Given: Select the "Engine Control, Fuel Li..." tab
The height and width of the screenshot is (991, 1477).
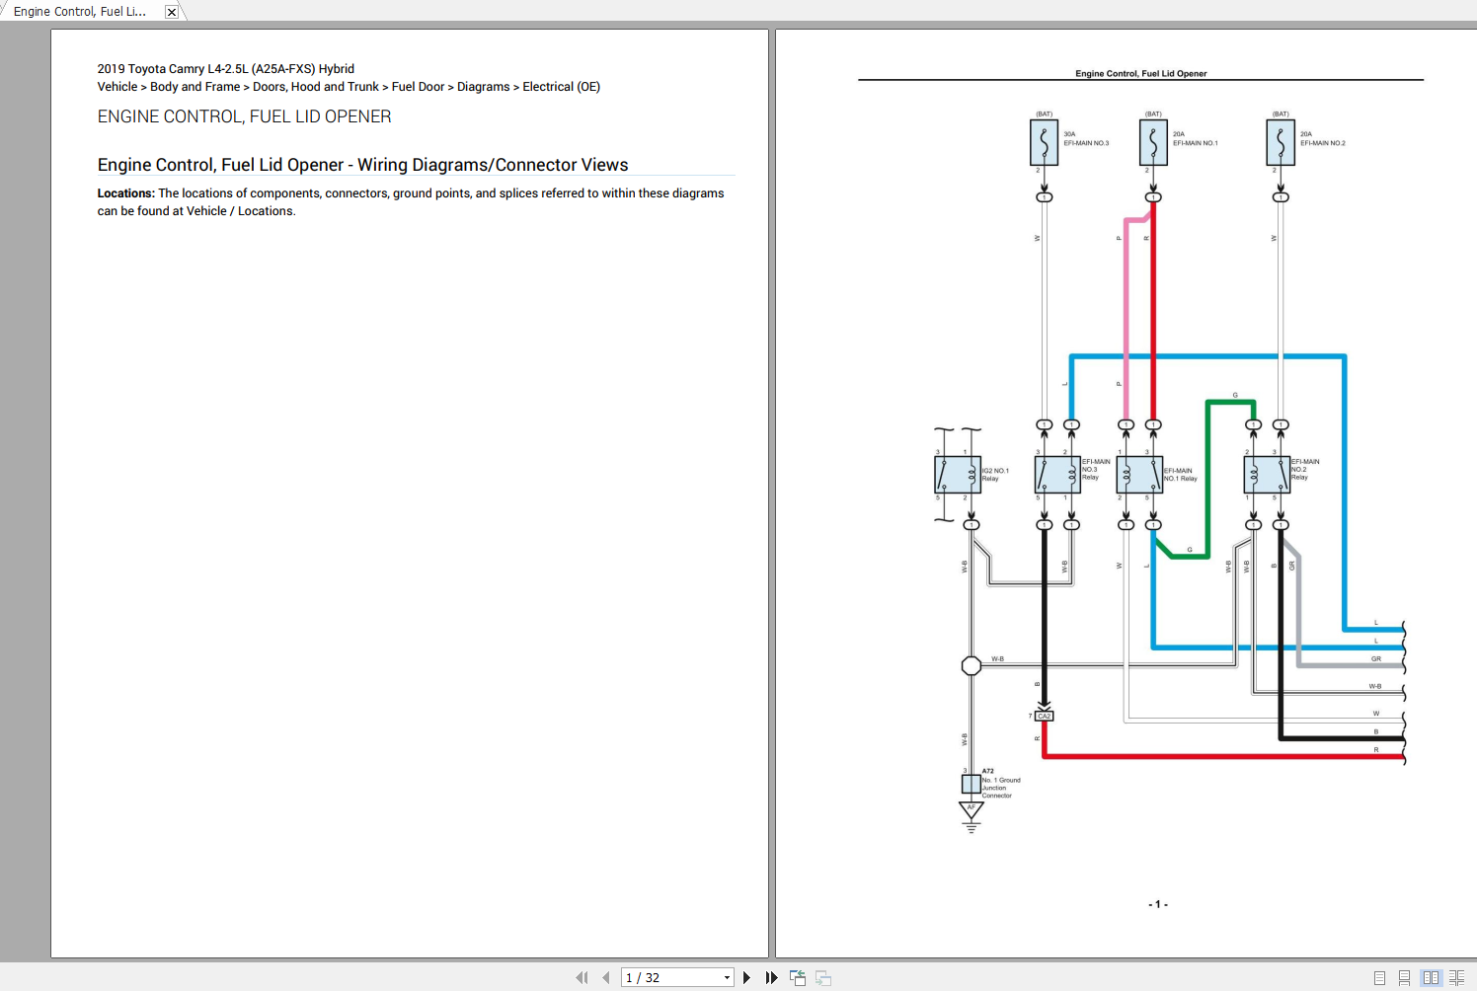Looking at the screenshot, I should 79,11.
